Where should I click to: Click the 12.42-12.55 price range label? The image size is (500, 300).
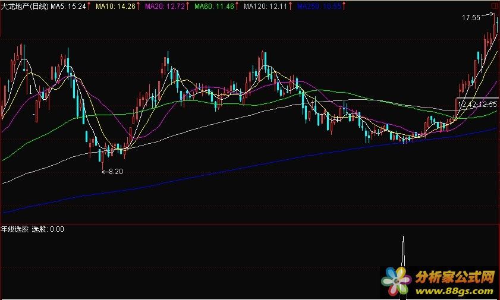tap(477, 104)
